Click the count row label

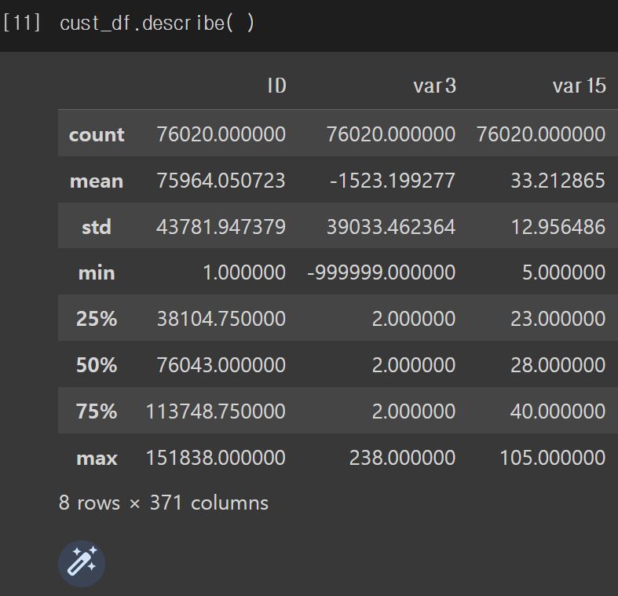(x=97, y=135)
